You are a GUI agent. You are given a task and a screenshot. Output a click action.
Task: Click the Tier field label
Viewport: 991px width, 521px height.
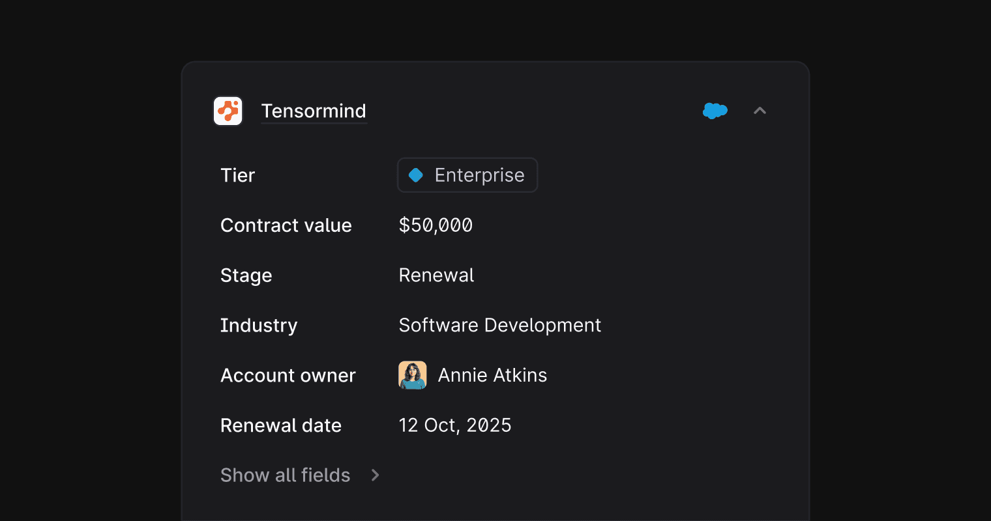pyautogui.click(x=238, y=175)
